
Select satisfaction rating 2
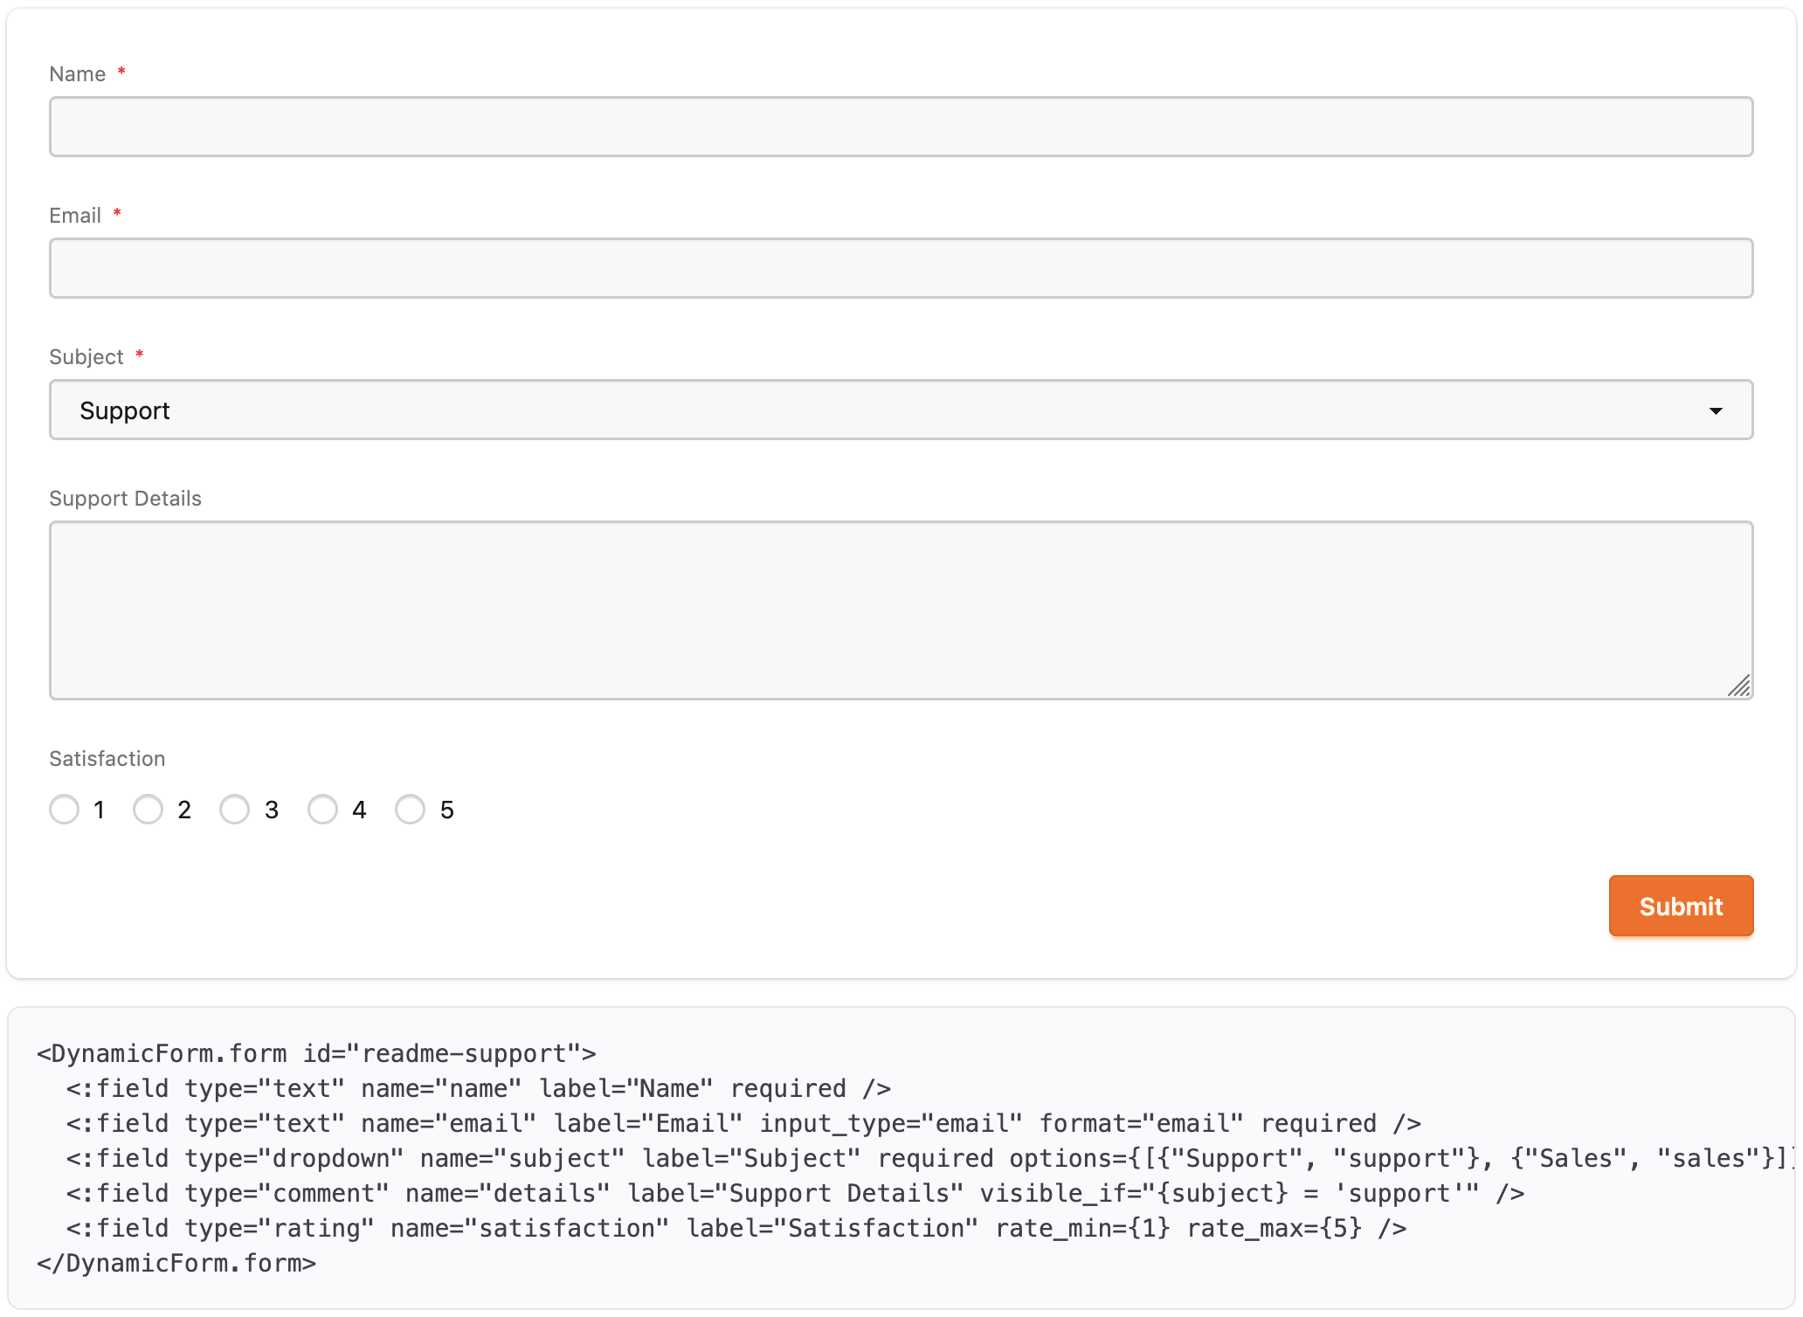tap(148, 810)
